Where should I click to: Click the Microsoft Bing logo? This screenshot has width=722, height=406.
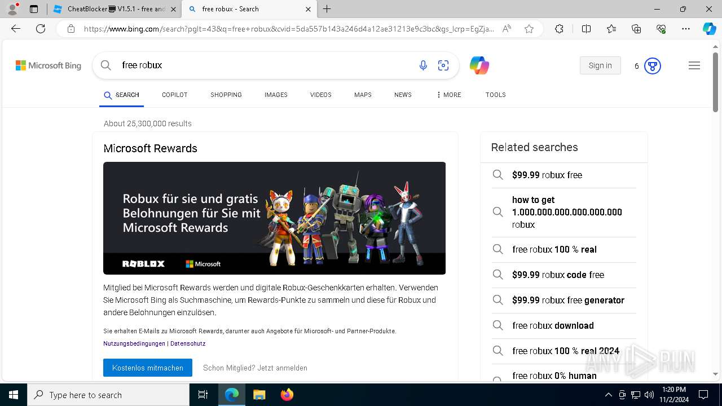click(x=49, y=65)
